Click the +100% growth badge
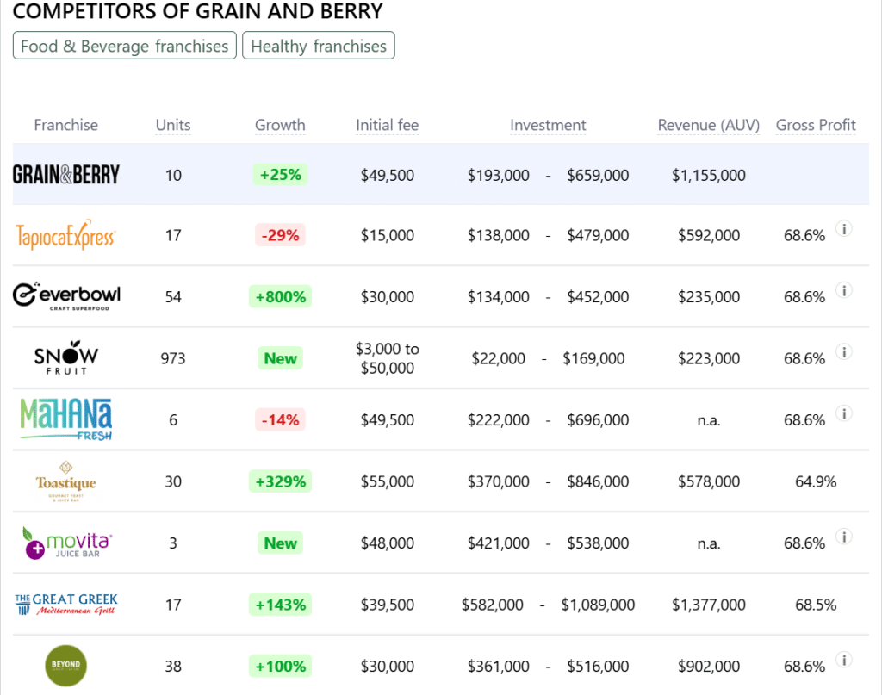Screen dimensions: 882x695 pos(280,667)
